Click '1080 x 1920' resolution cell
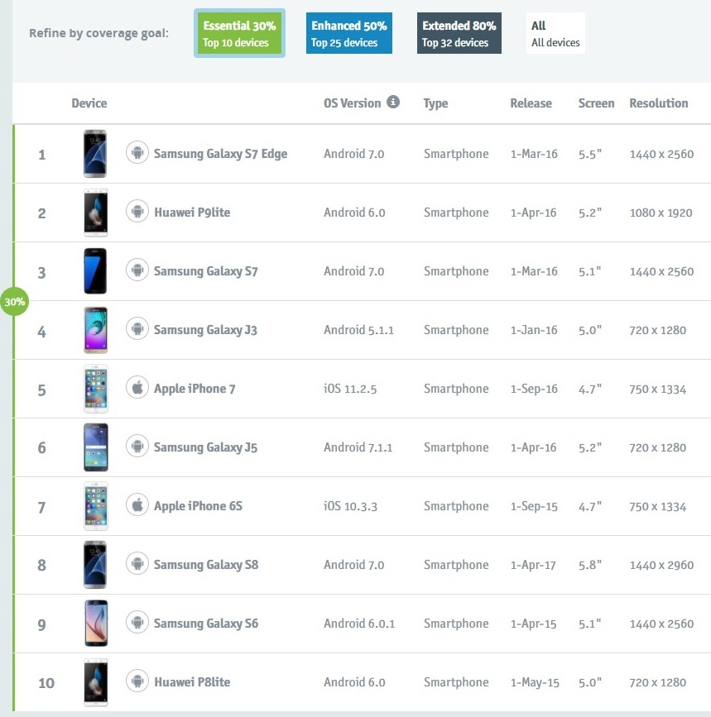The width and height of the screenshot is (711, 717). (661, 213)
